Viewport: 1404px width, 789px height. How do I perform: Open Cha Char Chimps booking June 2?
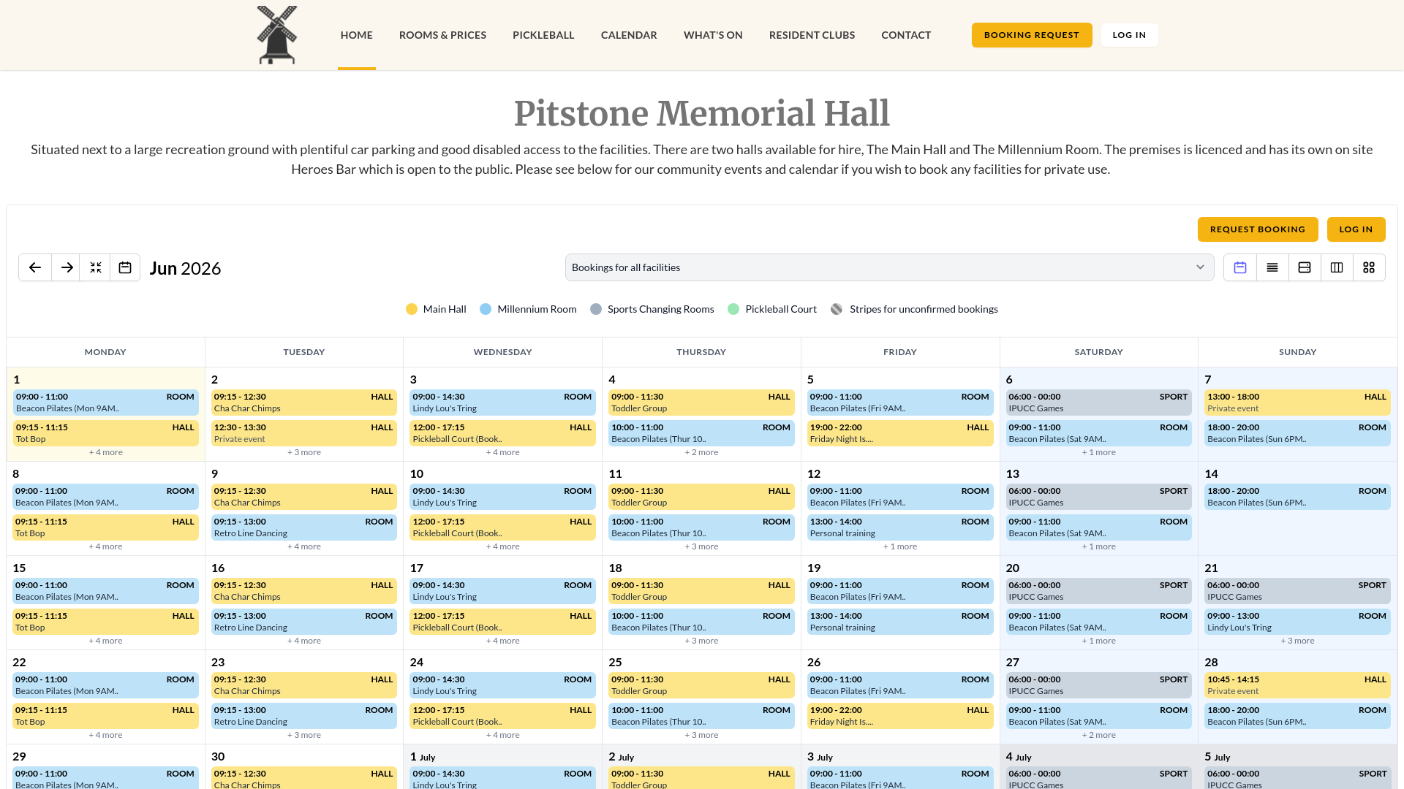tap(304, 403)
